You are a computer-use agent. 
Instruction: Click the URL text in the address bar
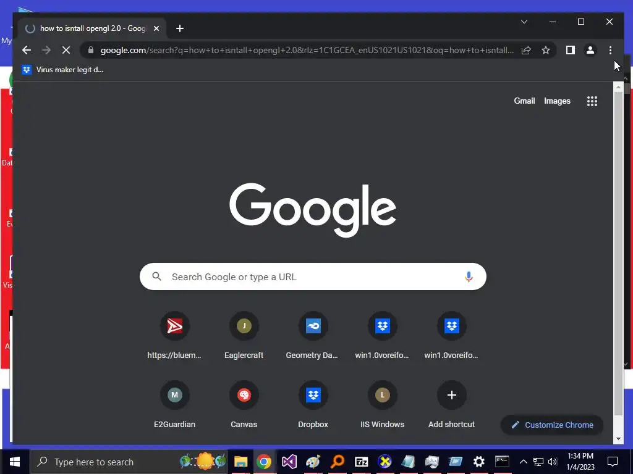[307, 50]
